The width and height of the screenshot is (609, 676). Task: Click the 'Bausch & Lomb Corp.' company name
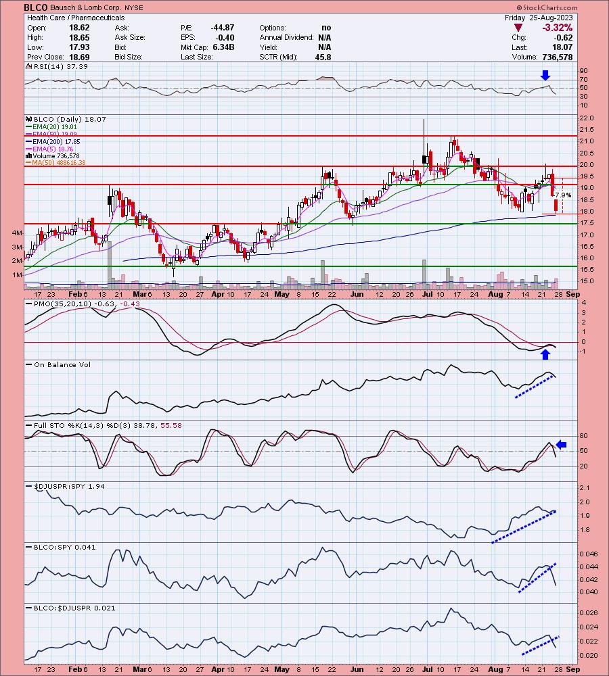(x=85, y=7)
